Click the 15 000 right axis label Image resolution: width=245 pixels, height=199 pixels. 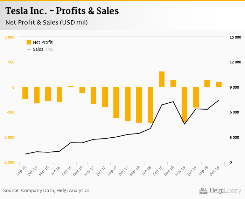tap(236, 37)
